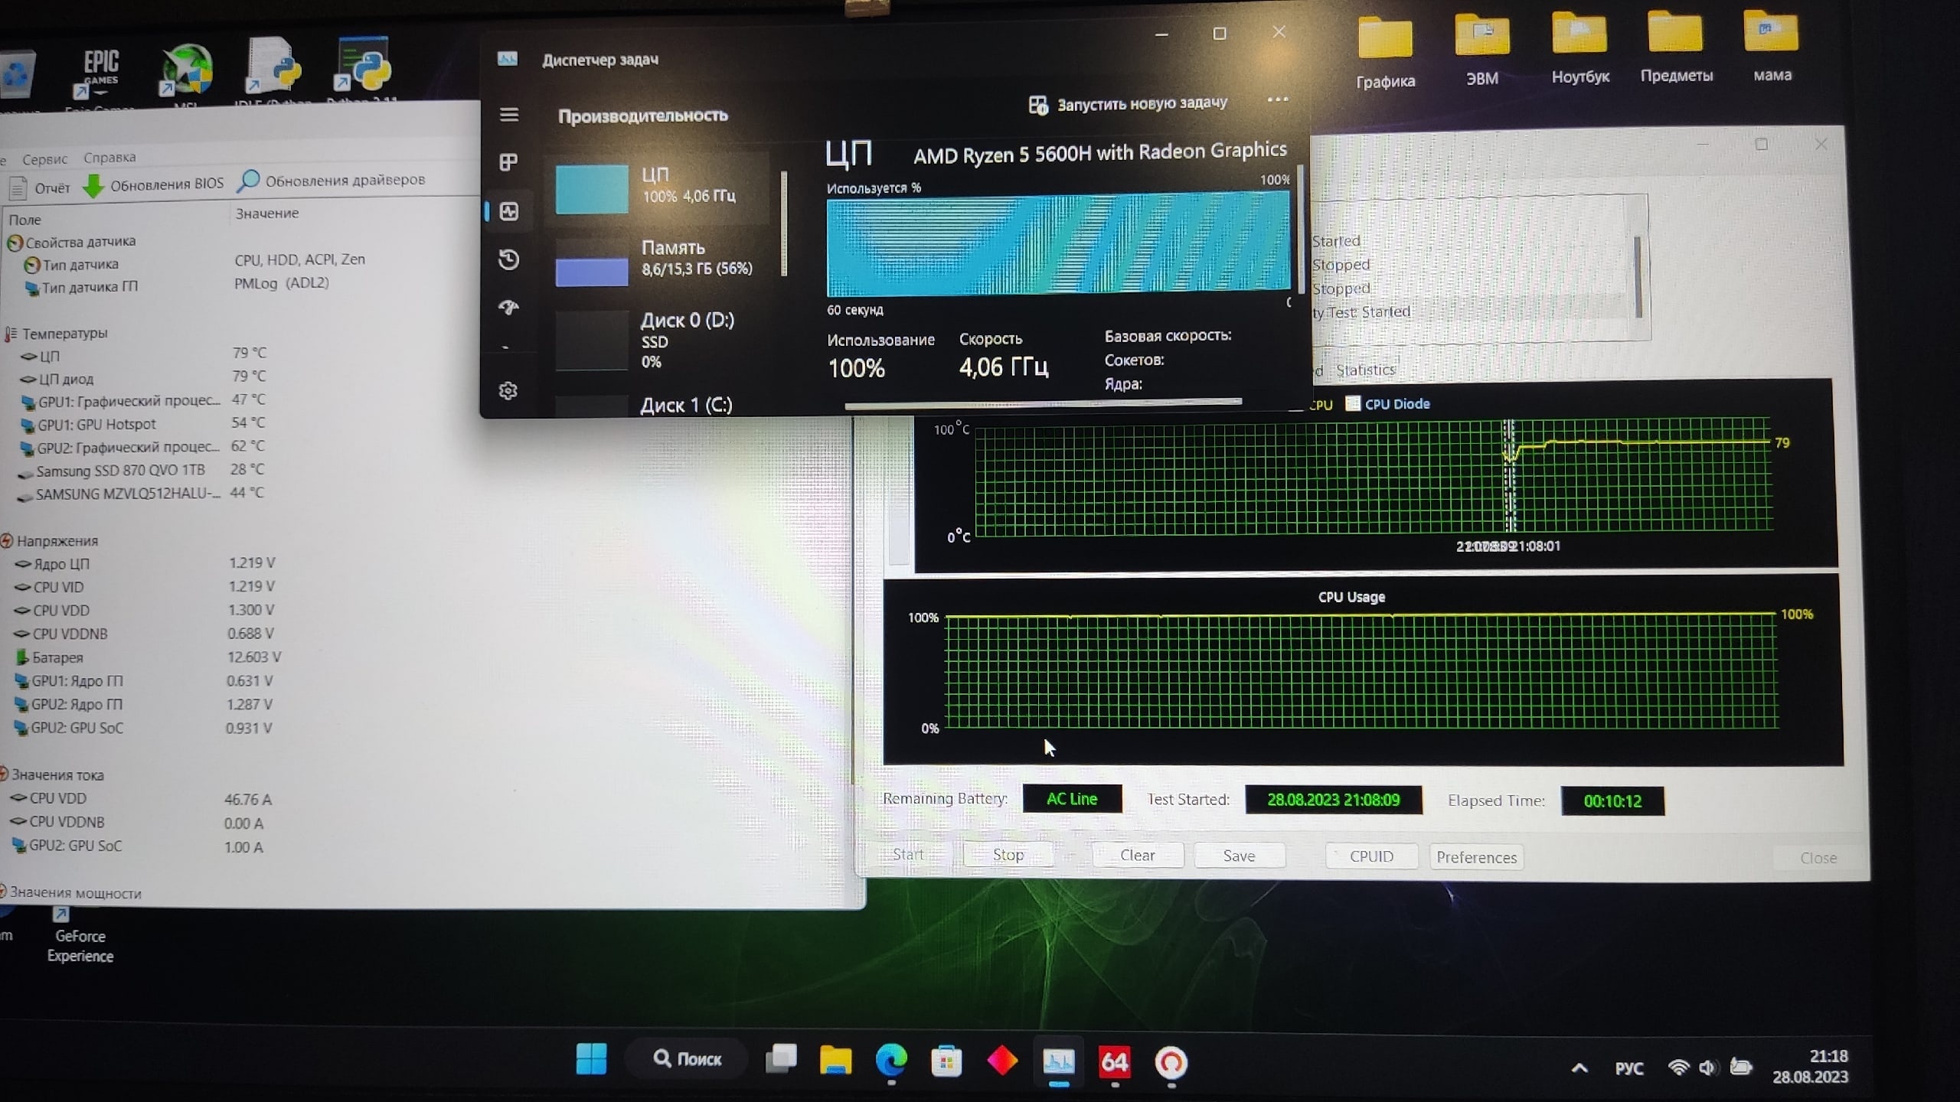
Task: Click the CPUID button in stress test window
Action: [x=1372, y=856]
